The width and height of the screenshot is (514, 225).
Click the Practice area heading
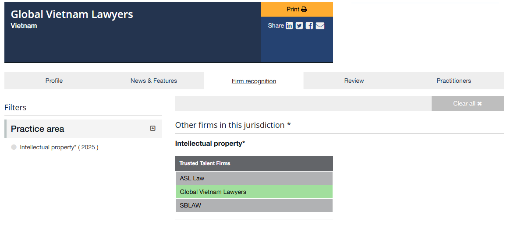(38, 129)
